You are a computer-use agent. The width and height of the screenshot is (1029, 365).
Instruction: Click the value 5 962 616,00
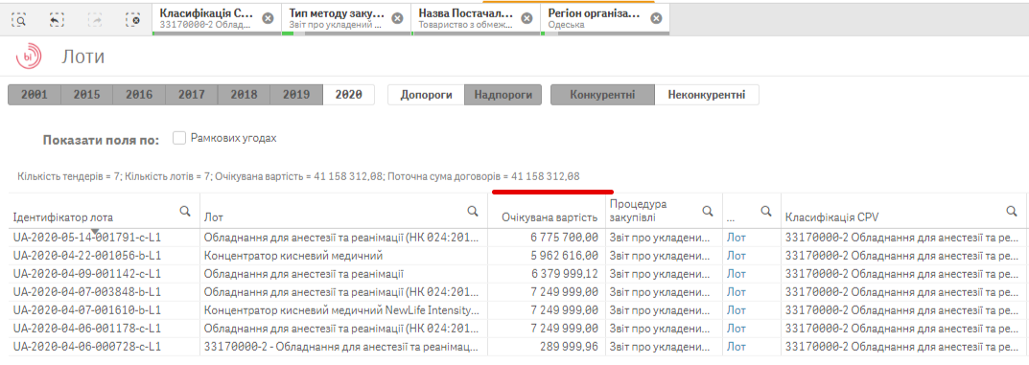pos(565,255)
